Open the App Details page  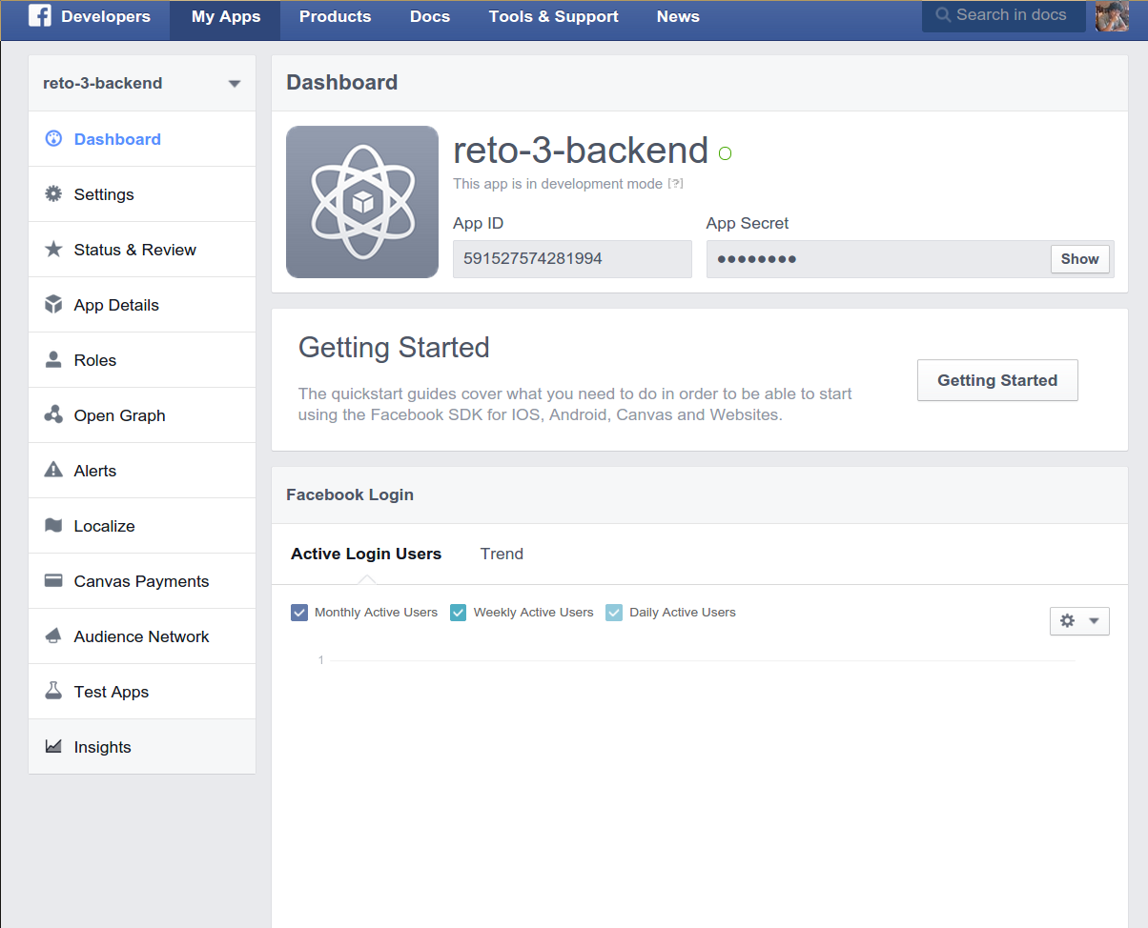[142, 305]
